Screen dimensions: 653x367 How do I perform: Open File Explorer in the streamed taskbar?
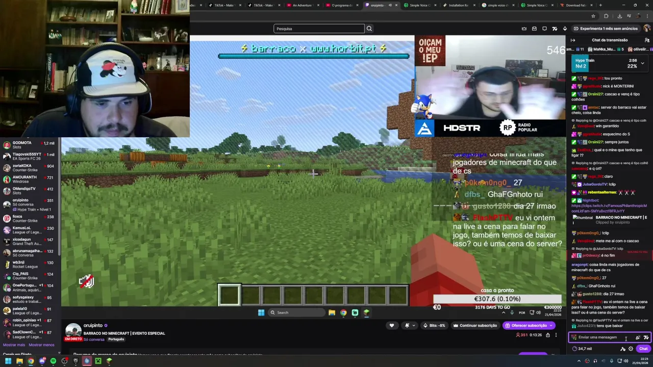click(x=332, y=312)
